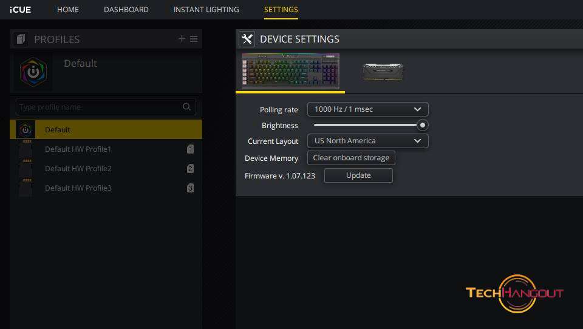Click the slot 1 badge icon

[x=190, y=149]
